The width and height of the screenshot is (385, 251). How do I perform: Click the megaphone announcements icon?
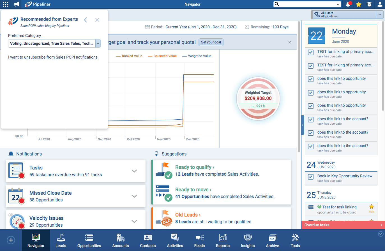[x=16, y=4]
